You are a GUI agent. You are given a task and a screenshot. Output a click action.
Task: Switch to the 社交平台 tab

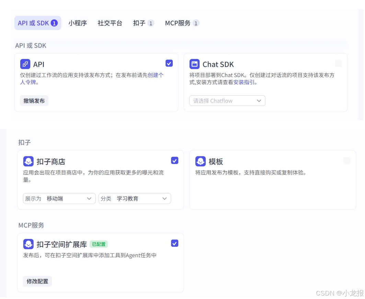[110, 23]
